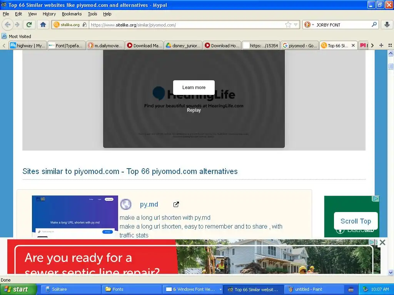The width and height of the screenshot is (394, 295).
Task: Open the Home page button
Action: [43, 25]
